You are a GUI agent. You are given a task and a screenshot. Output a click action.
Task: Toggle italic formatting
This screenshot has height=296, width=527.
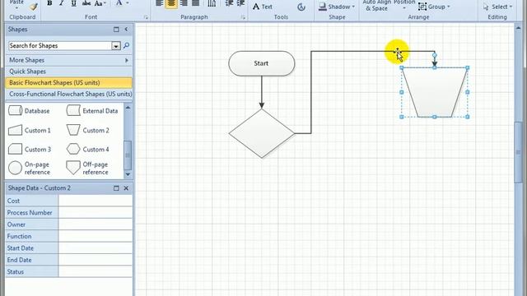click(62, 3)
